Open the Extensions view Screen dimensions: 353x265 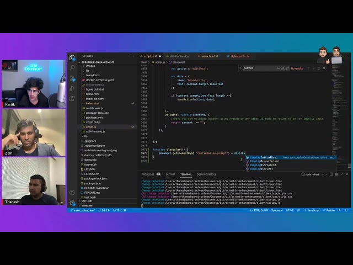tap(72, 98)
